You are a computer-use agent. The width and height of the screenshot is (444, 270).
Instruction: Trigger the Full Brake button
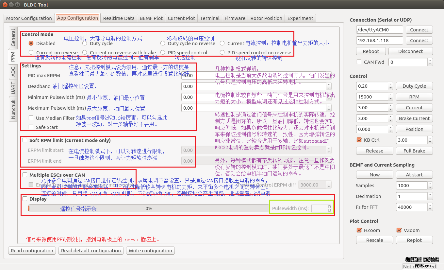(x=414, y=151)
